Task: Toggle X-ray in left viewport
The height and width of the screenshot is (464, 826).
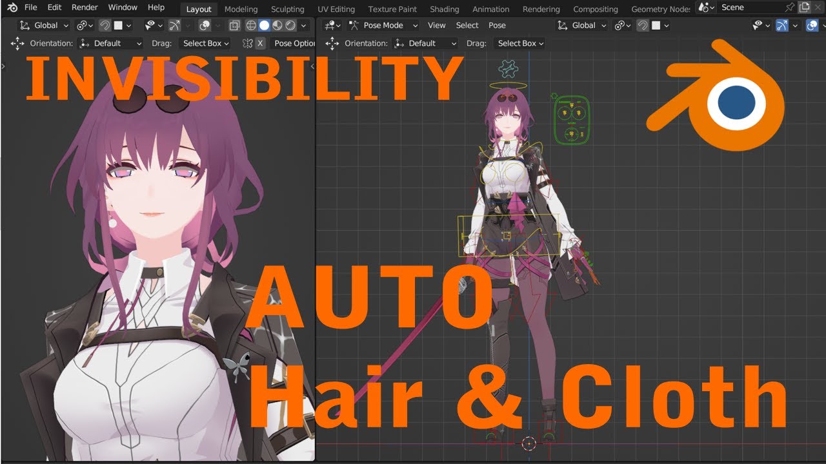Action: pos(235,25)
